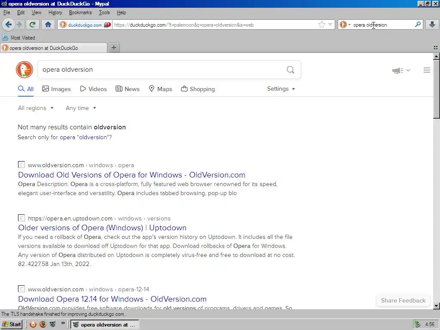The height and width of the screenshot is (330, 440).
Task: Choose search engine in the toolbar search box
Action: tap(345, 24)
